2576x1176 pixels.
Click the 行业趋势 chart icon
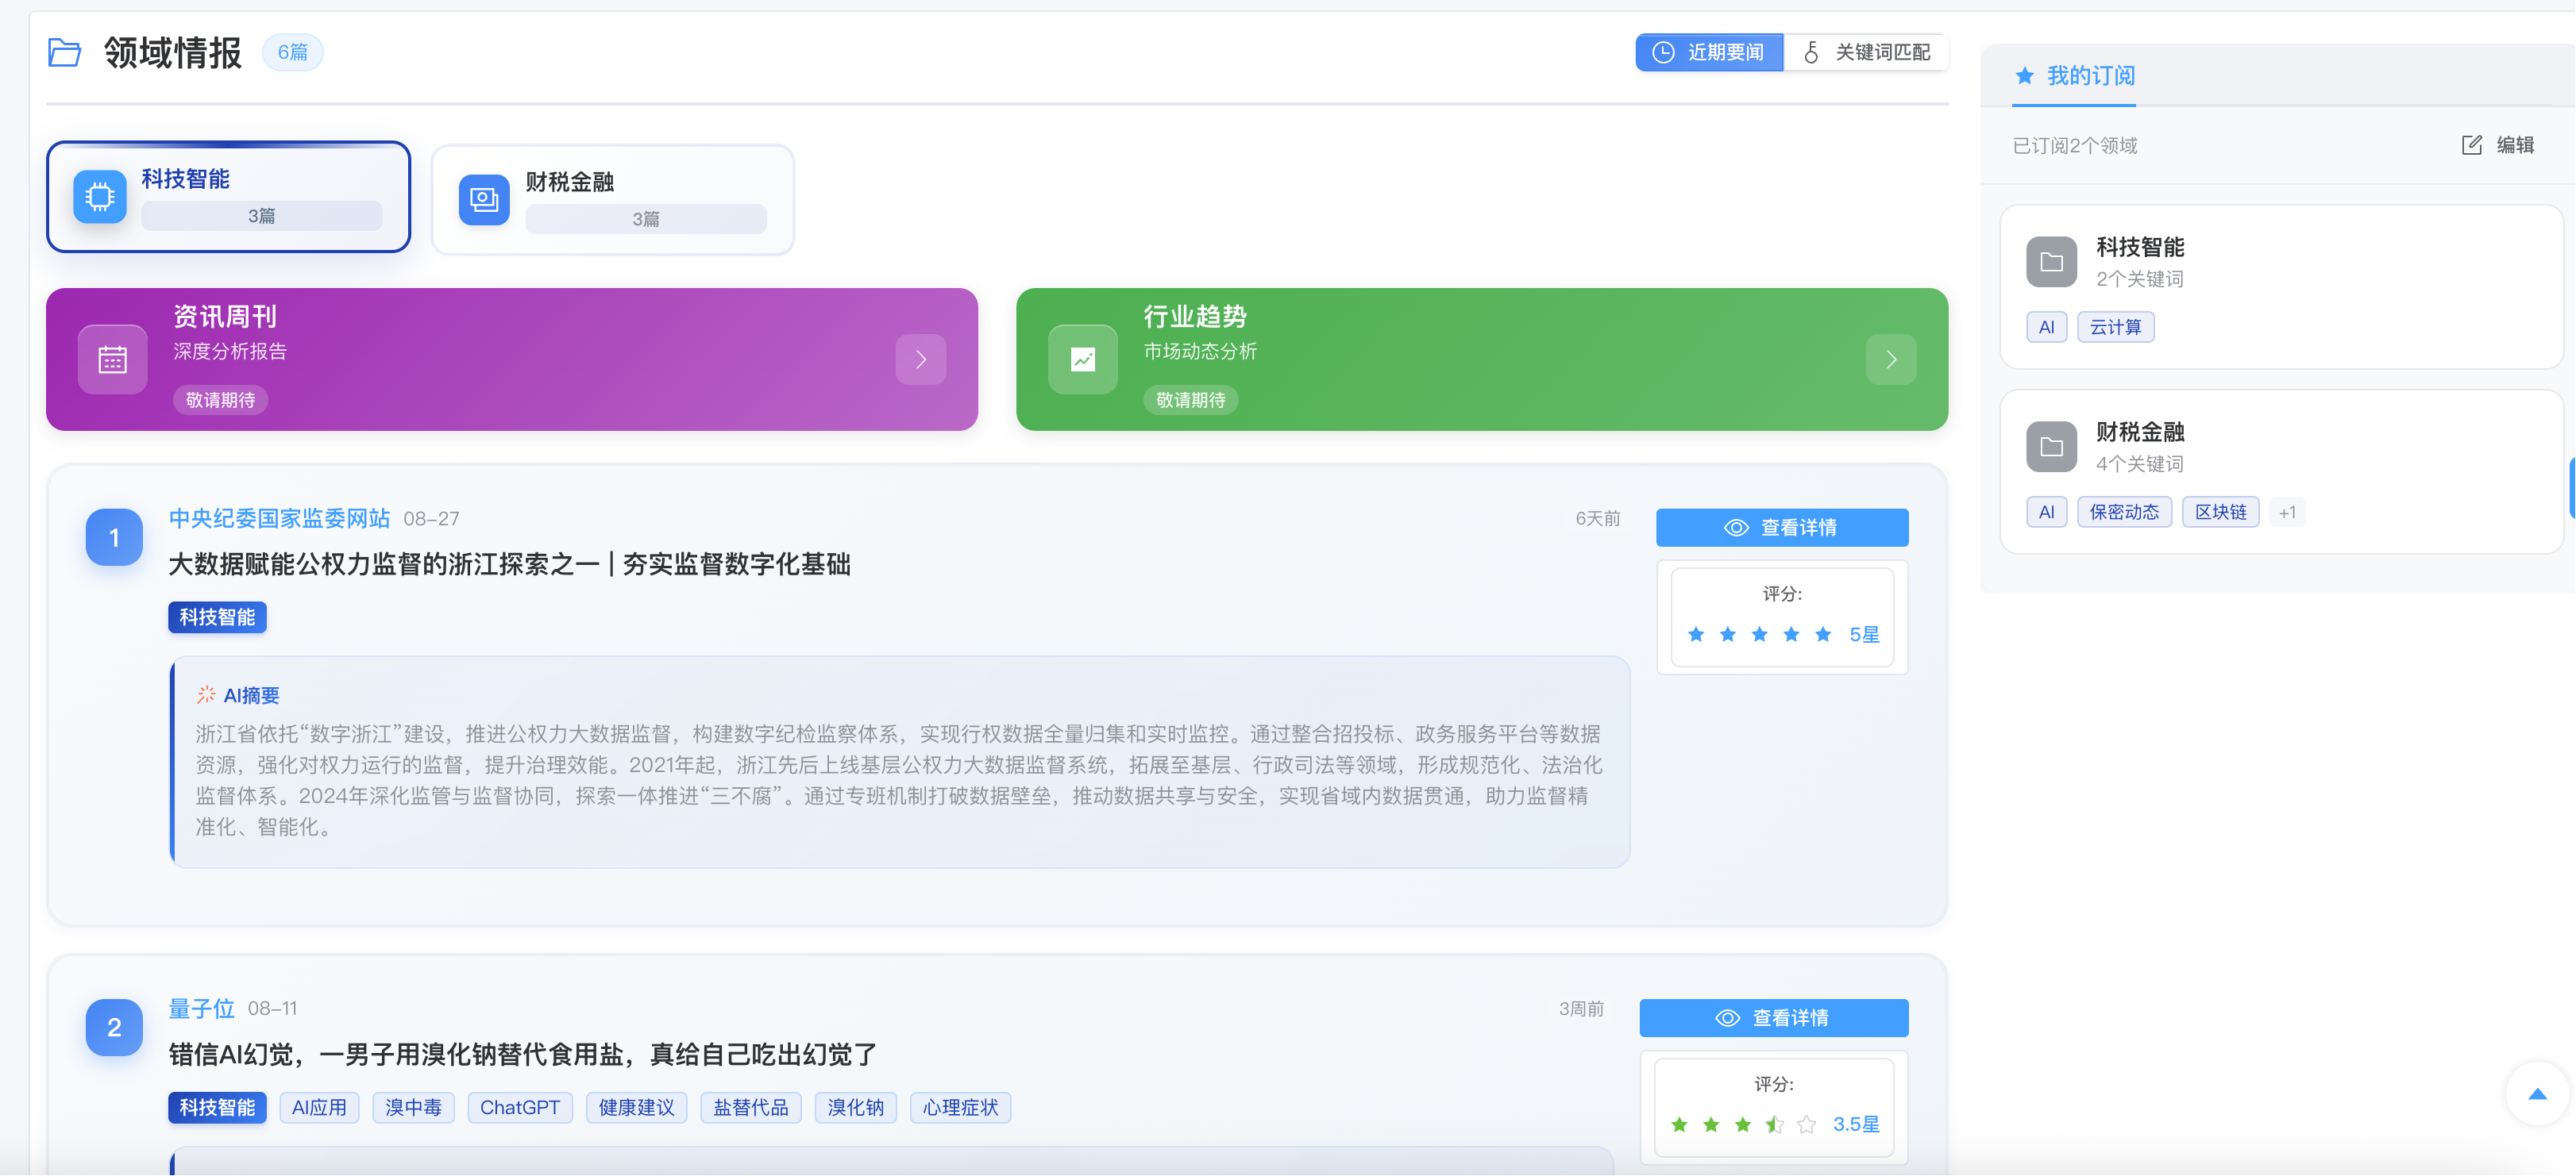pos(1083,359)
